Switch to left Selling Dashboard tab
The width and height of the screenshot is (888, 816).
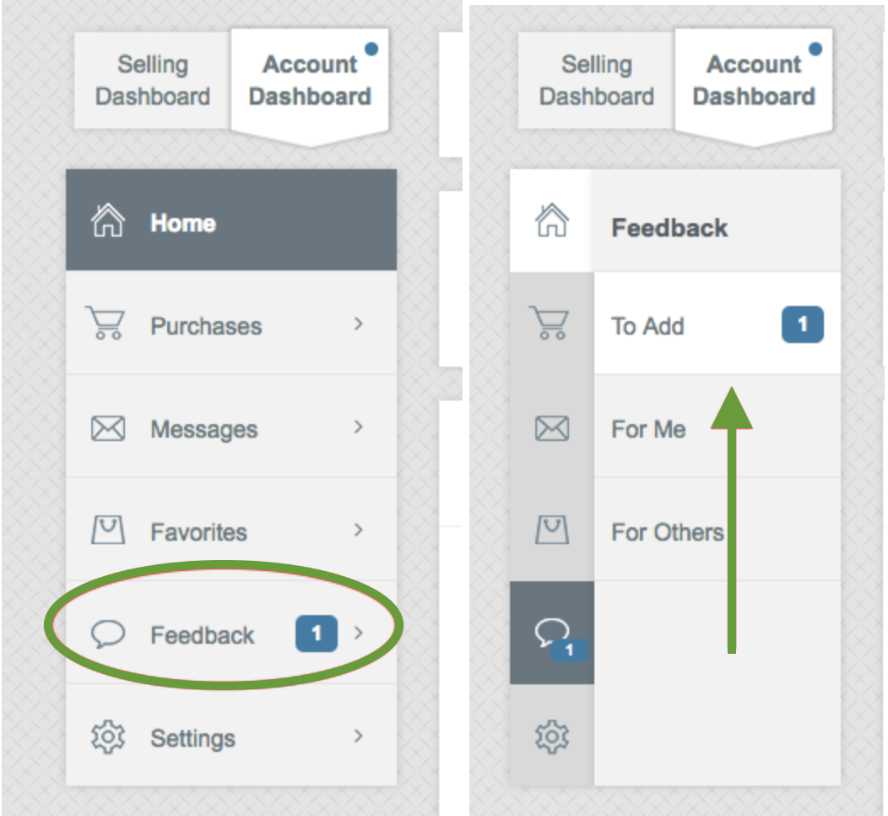152,80
